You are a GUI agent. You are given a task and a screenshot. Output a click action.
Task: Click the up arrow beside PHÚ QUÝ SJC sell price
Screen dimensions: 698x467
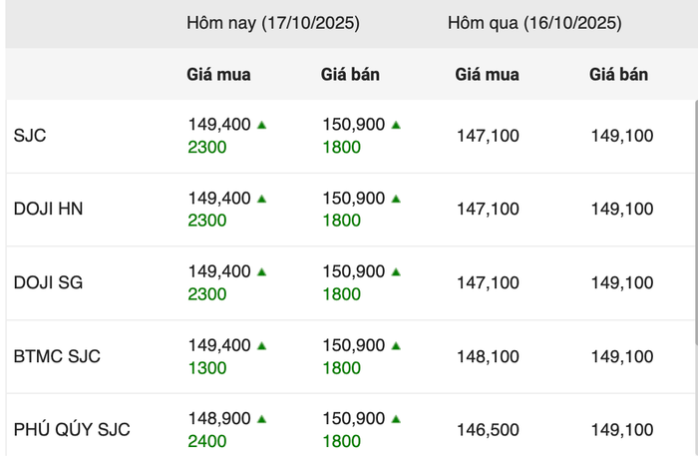[x=396, y=420]
